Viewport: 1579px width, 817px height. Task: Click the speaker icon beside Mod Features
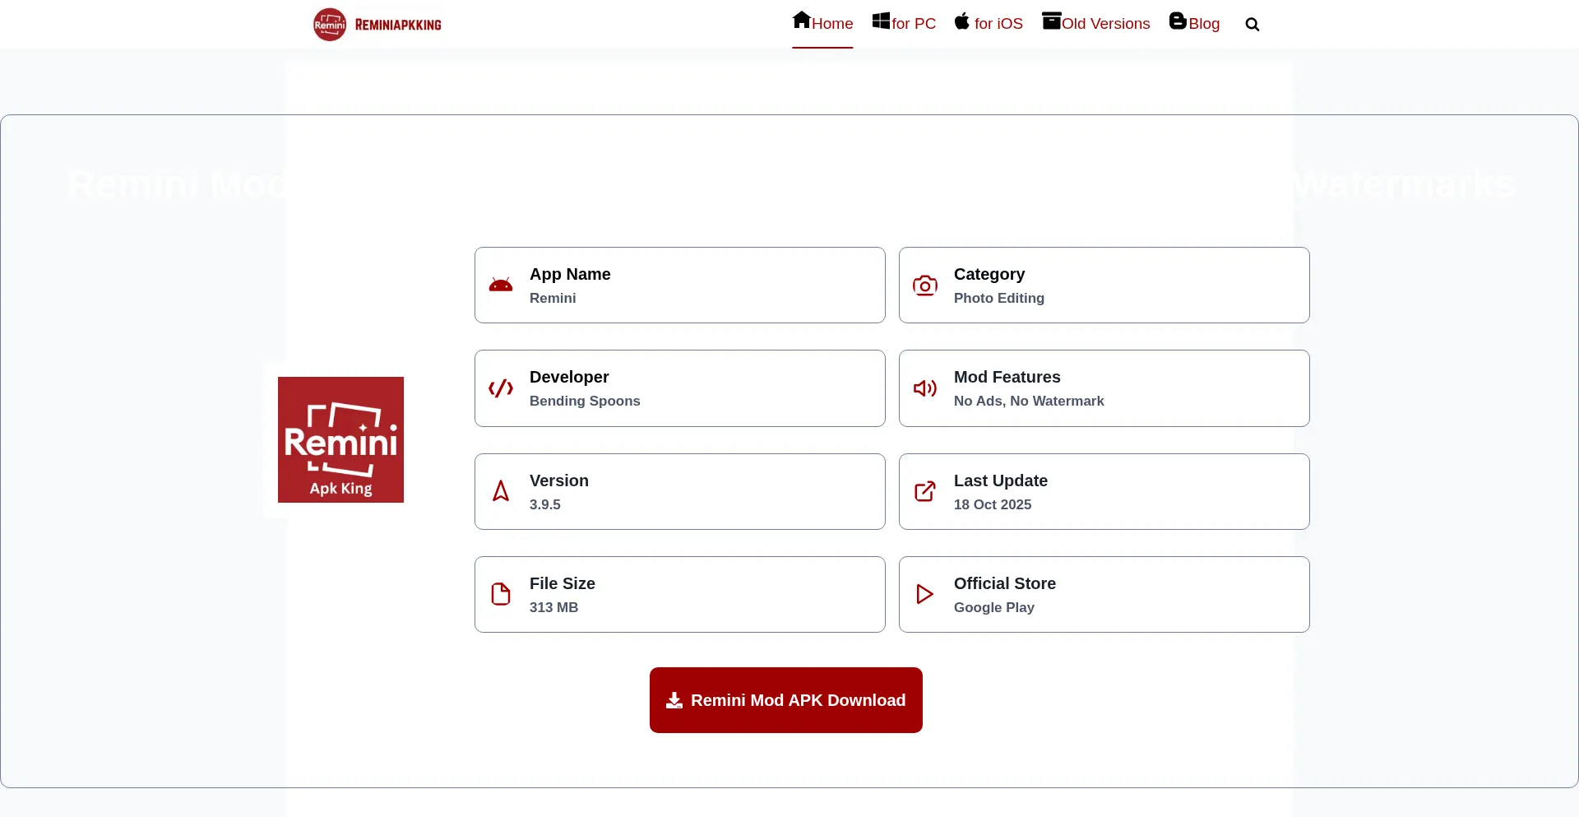tap(925, 388)
